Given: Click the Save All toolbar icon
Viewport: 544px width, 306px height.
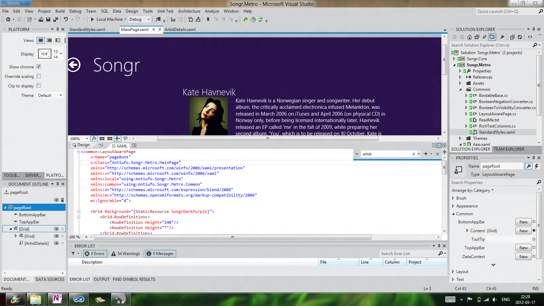Looking at the screenshot, I should pos(56,19).
